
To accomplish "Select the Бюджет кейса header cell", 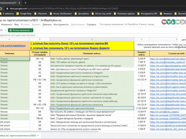I will pos(142,53).
